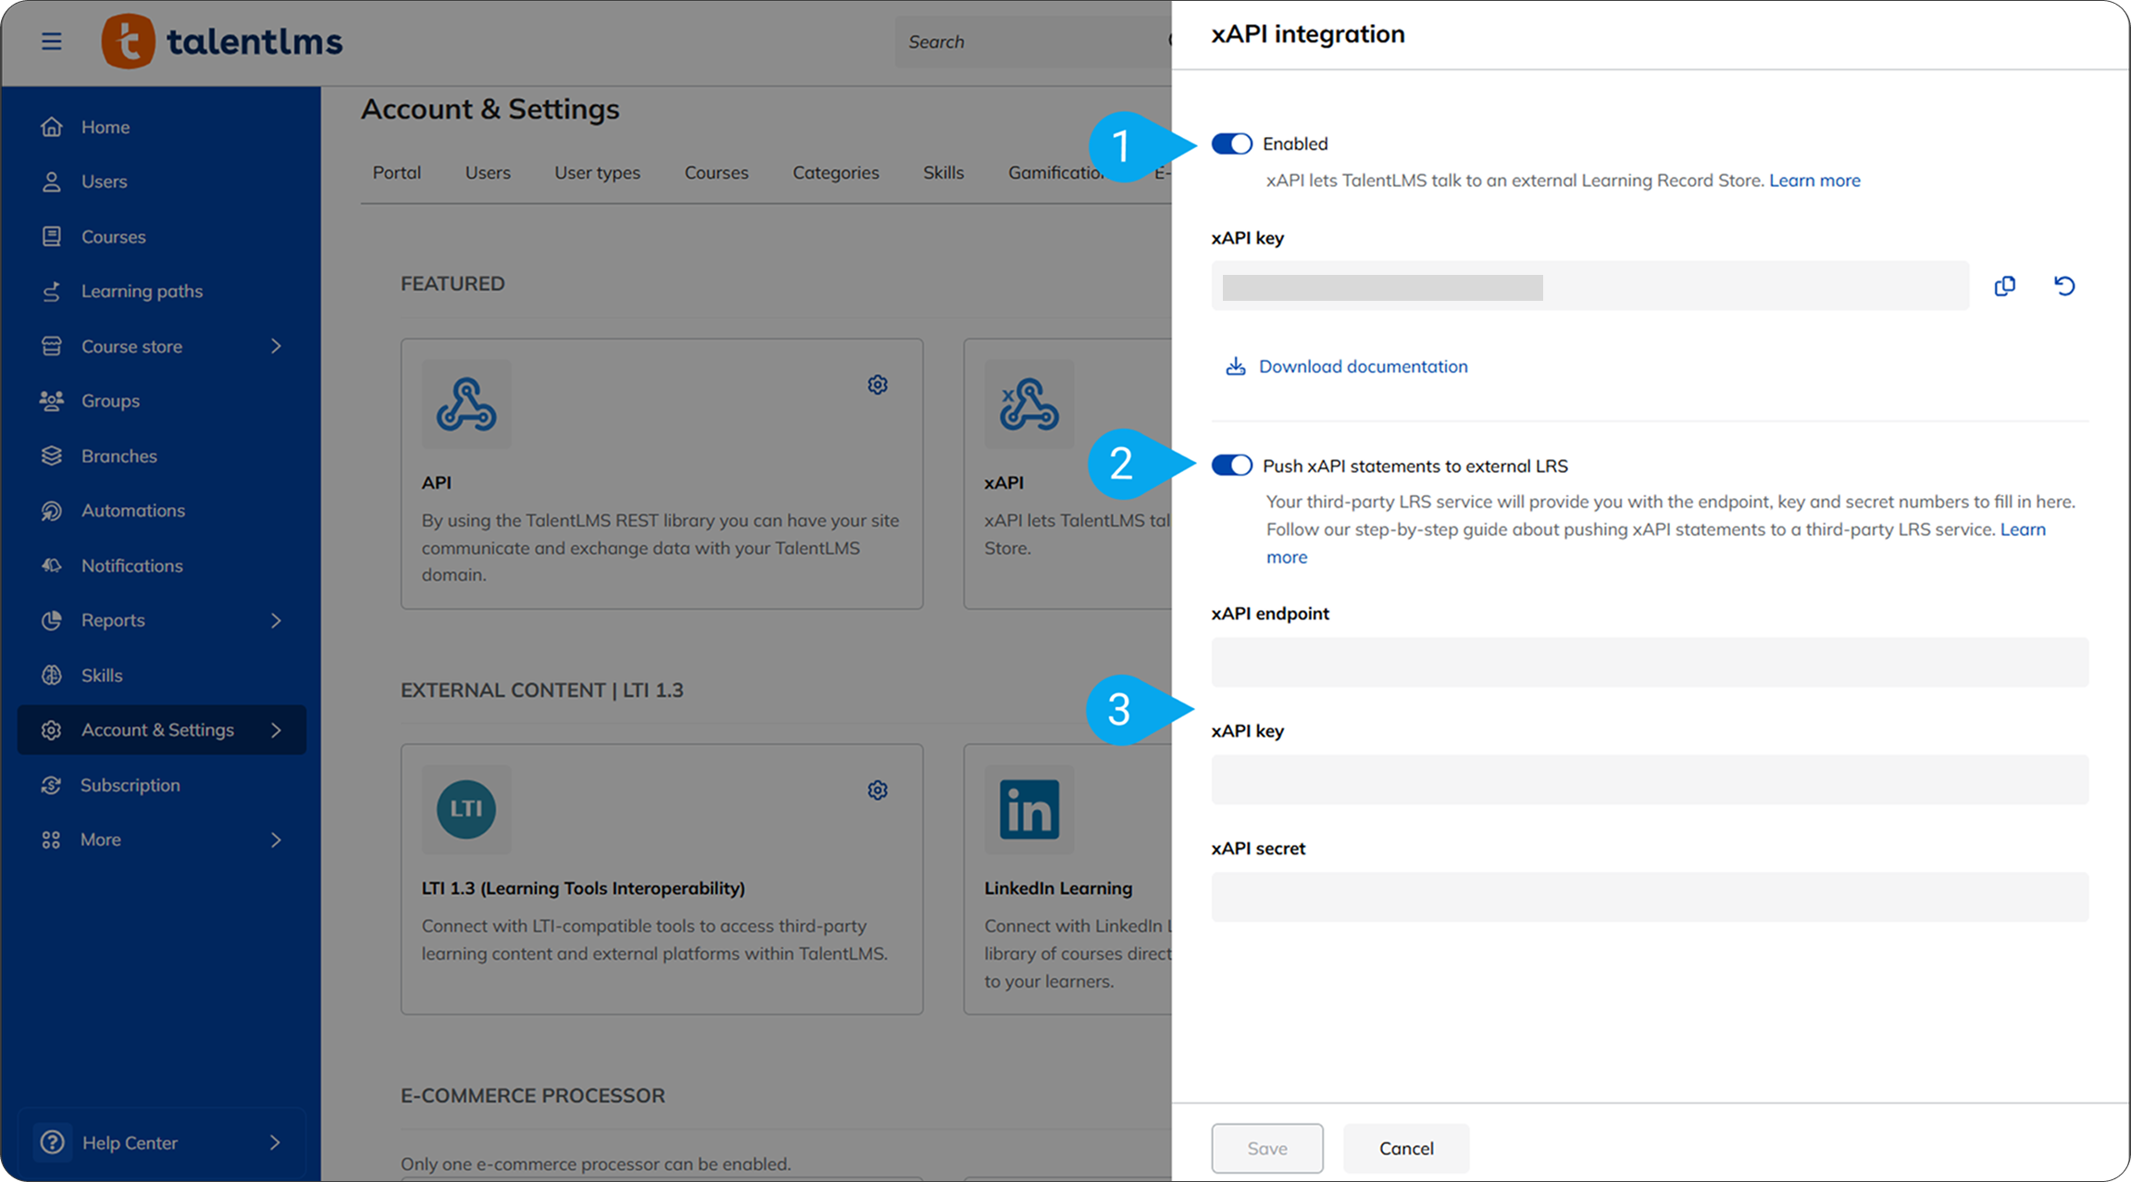The width and height of the screenshot is (2131, 1182).
Task: Click the Home icon in sidebar
Action: click(x=52, y=127)
